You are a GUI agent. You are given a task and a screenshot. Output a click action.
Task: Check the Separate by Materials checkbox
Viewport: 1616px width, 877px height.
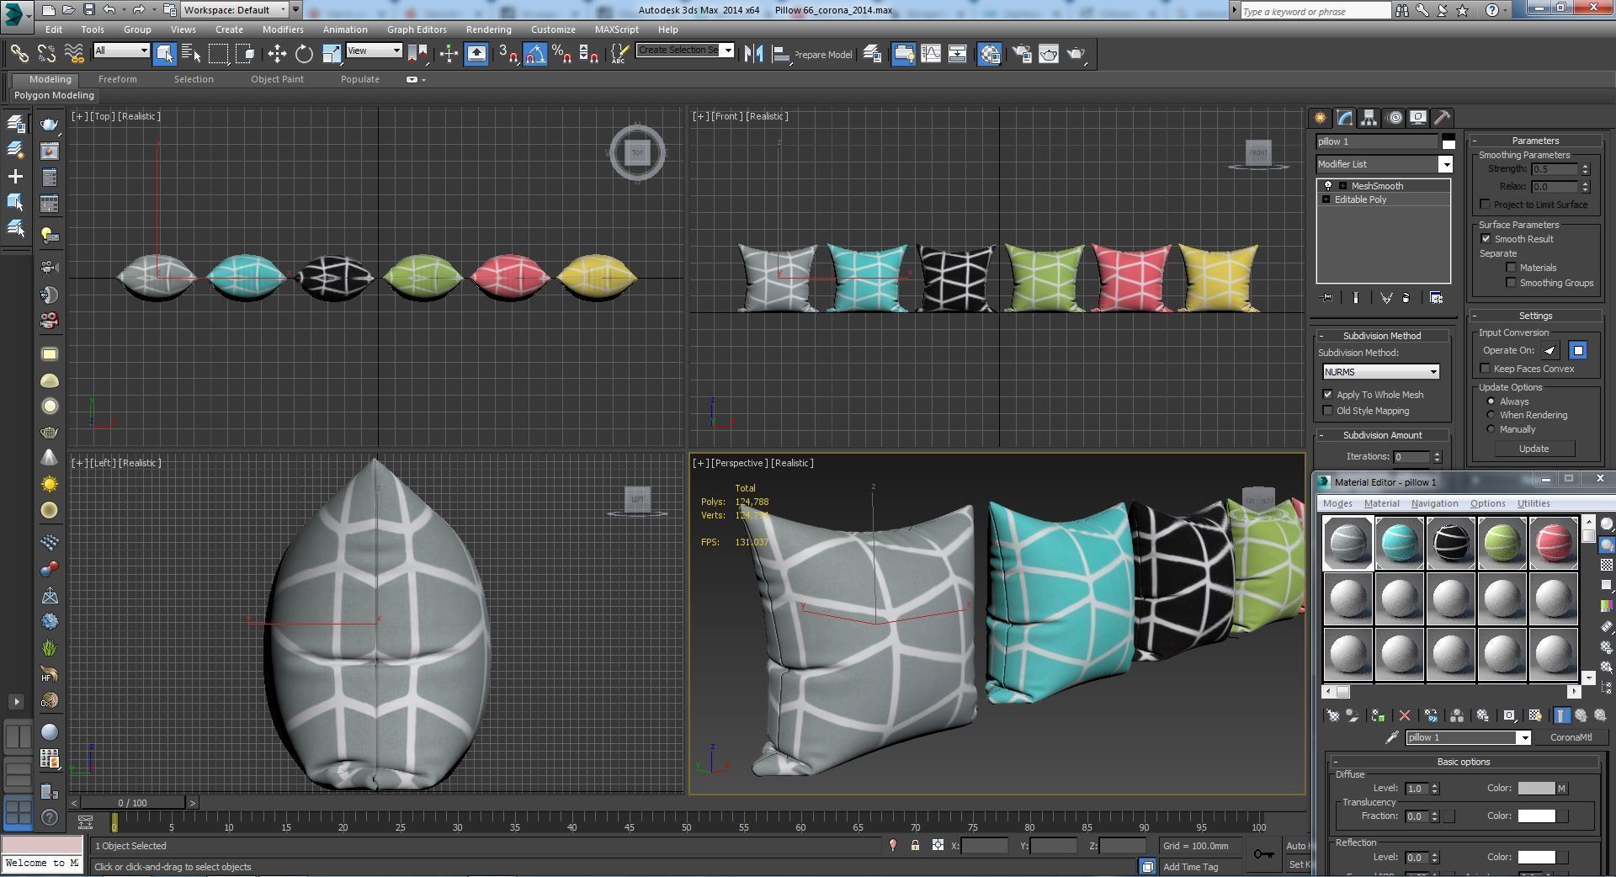[1511, 268]
